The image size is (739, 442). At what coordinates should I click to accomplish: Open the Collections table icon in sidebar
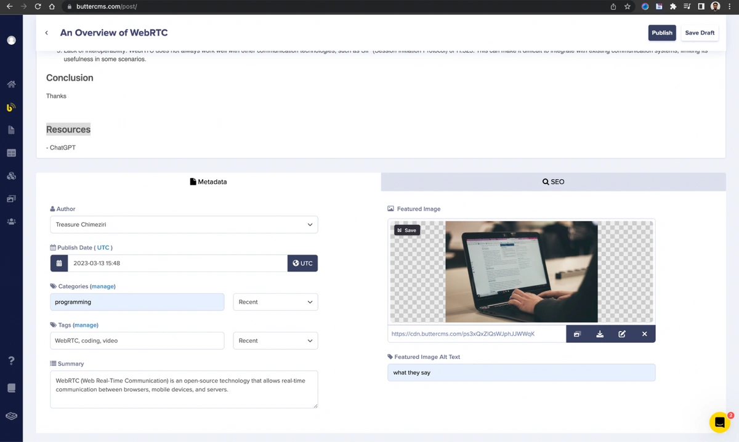pos(11,153)
